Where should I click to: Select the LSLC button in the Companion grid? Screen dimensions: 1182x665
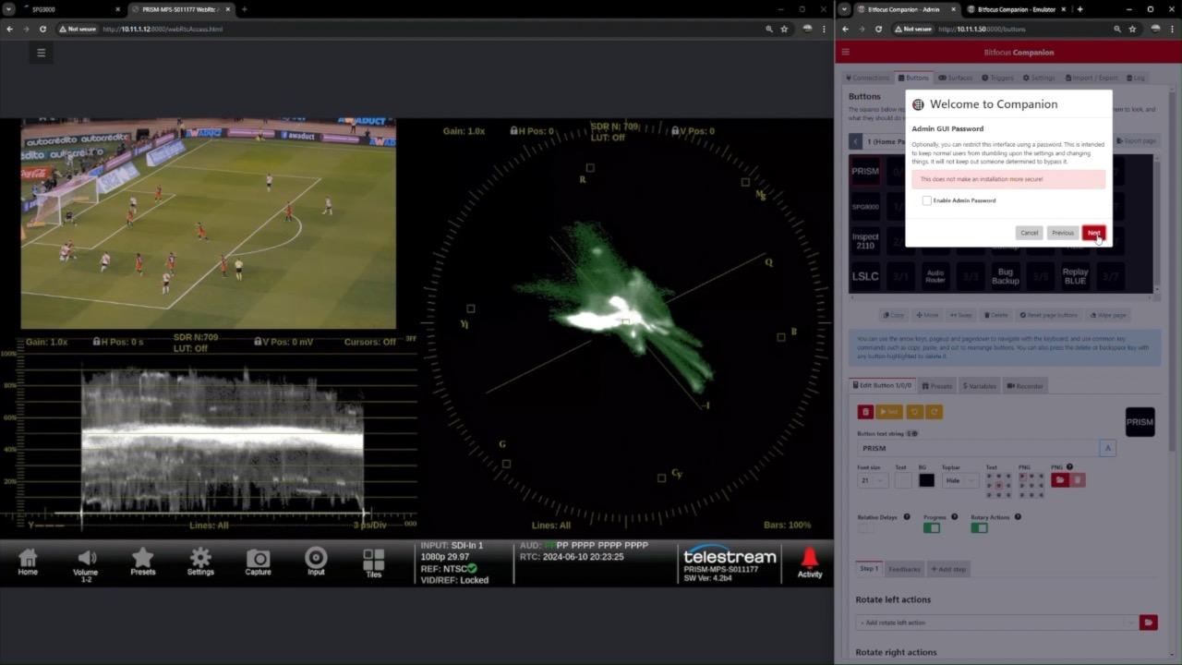coord(865,276)
